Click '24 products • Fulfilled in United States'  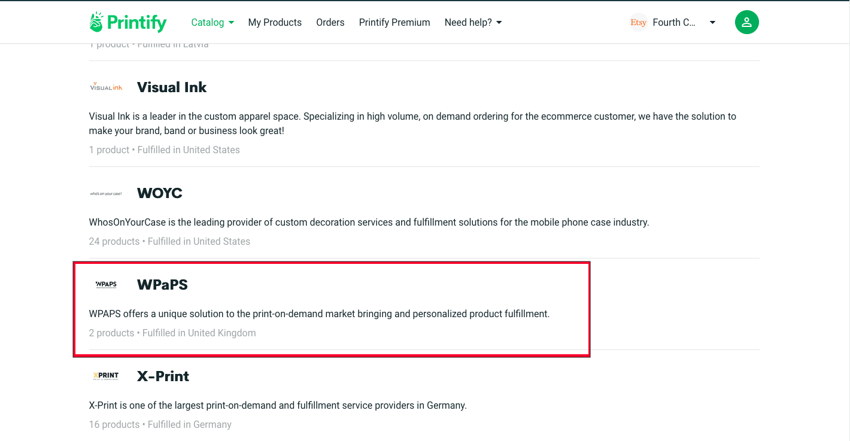click(170, 242)
